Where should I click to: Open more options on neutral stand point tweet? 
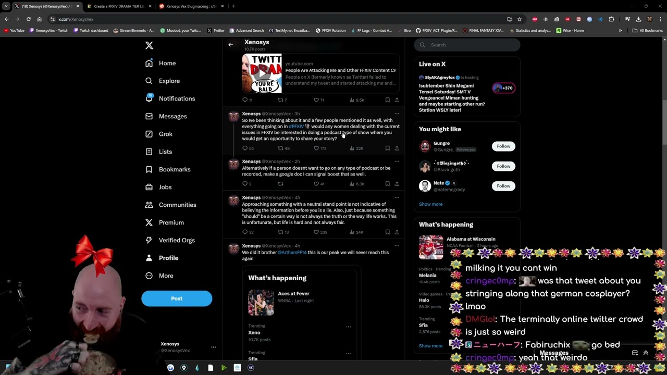coord(397,198)
